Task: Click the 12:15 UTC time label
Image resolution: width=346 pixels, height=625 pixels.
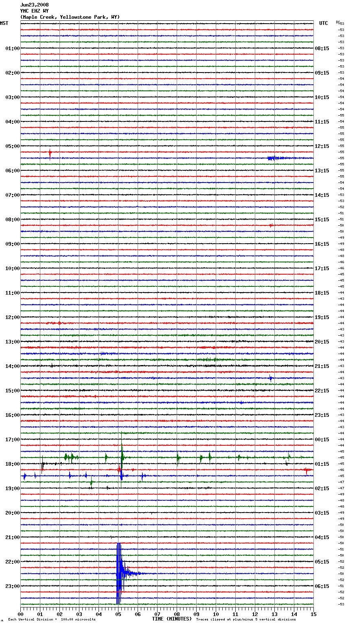Action: click(x=322, y=146)
